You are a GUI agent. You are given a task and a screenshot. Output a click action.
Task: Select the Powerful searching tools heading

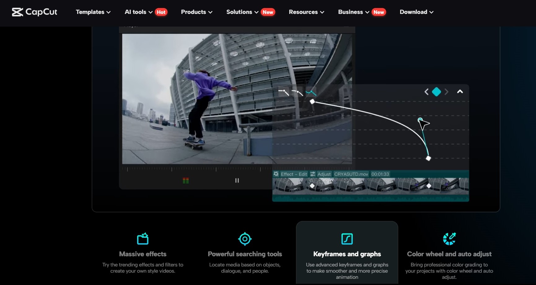point(245,254)
